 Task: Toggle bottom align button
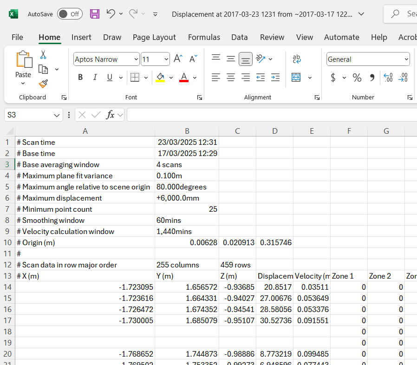coord(246,59)
